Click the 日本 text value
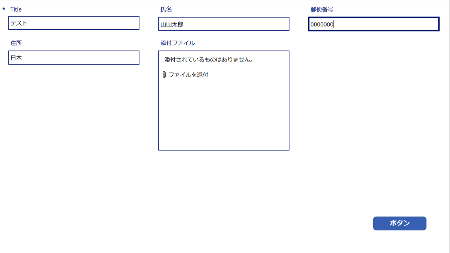Viewport: 450px width, 253px height. [17, 58]
